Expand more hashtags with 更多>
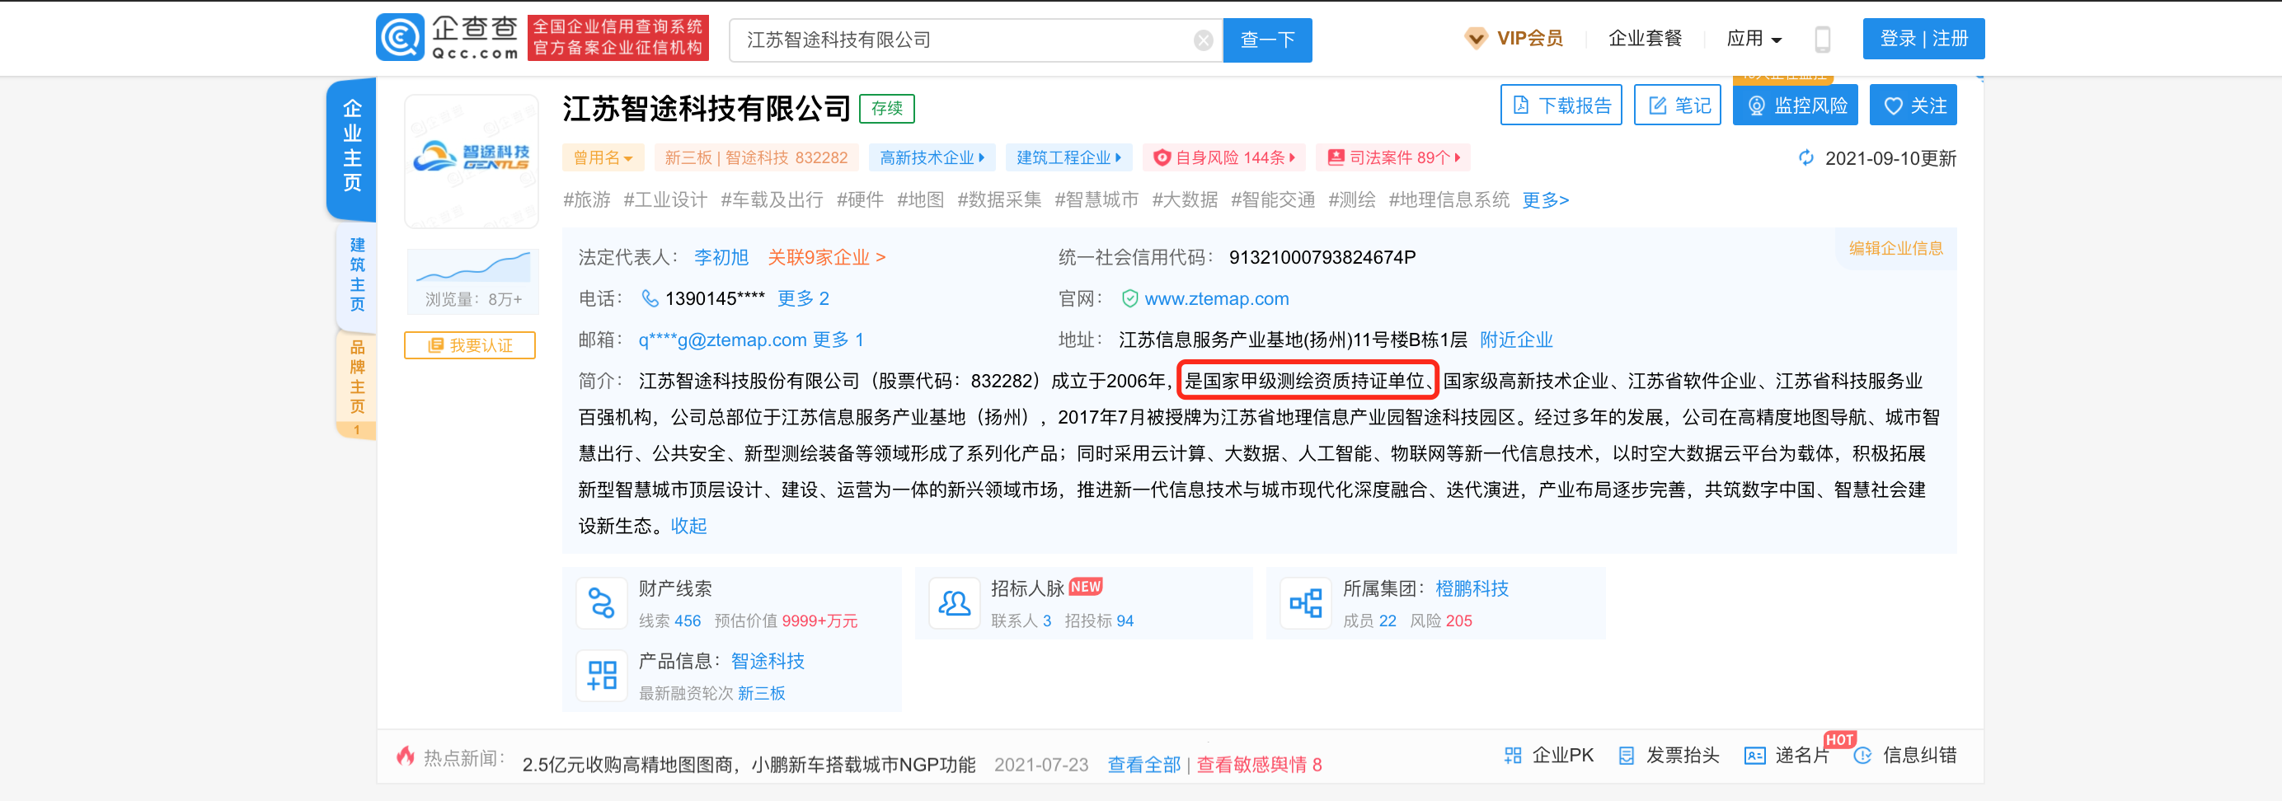The width and height of the screenshot is (2282, 801). click(x=1545, y=201)
